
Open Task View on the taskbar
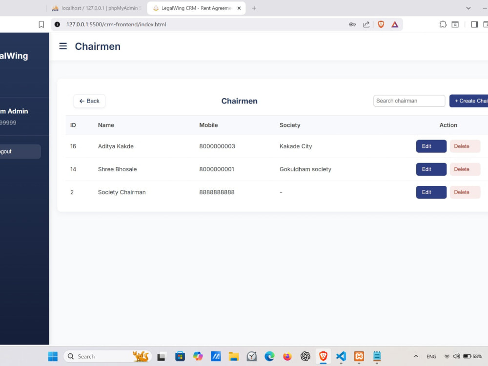click(161, 357)
